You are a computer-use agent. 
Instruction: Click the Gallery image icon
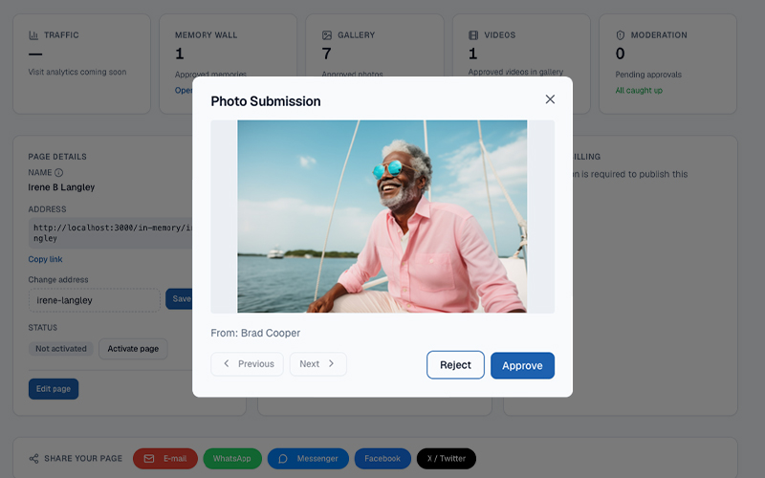327,35
